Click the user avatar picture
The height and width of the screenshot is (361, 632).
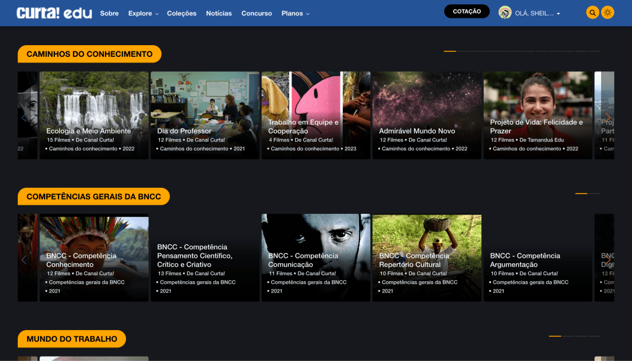click(505, 12)
